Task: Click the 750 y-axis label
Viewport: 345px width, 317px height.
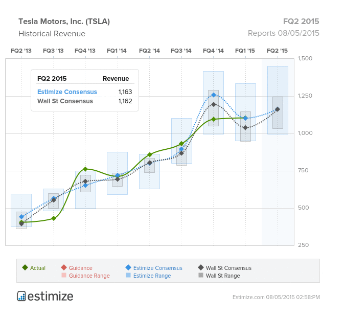Action: (303, 170)
